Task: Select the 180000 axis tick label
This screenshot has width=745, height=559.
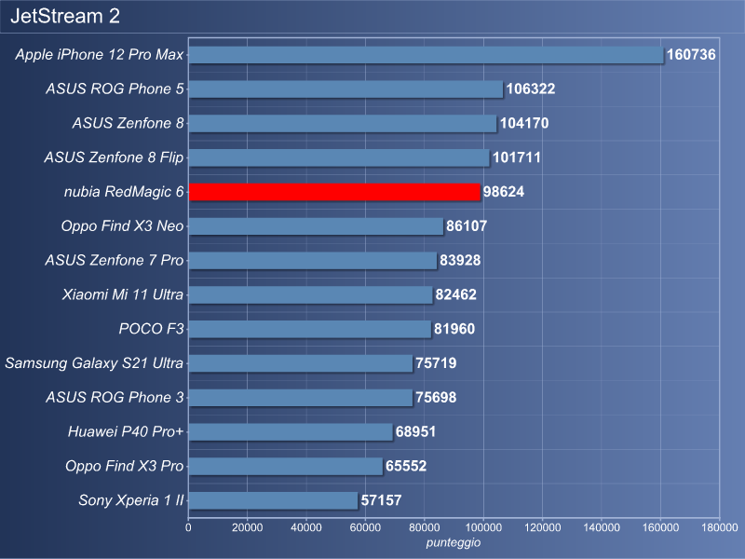Action: click(x=719, y=527)
